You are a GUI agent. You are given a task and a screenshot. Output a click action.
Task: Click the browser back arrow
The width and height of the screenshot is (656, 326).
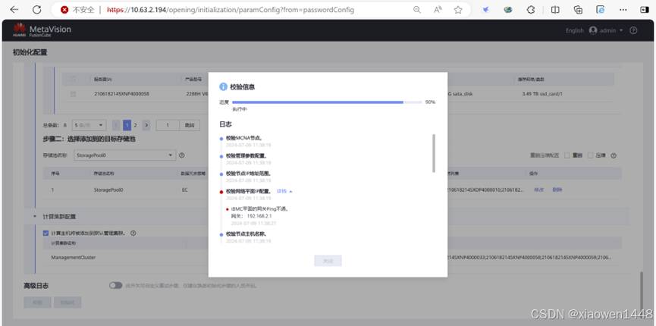(x=14, y=10)
